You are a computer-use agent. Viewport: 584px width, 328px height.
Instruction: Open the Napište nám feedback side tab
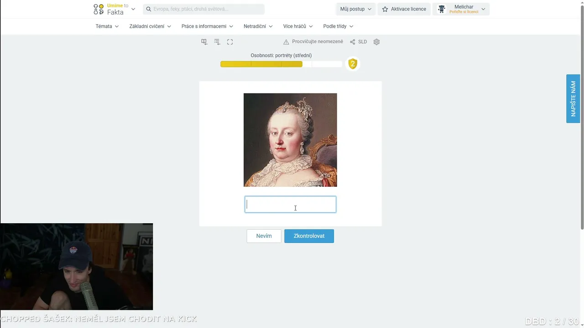pyautogui.click(x=573, y=98)
